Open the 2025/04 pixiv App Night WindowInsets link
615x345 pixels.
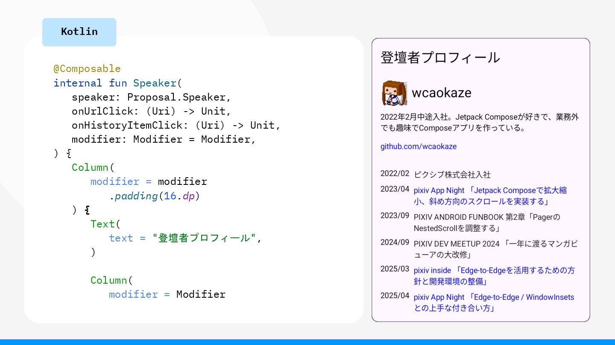(x=494, y=302)
